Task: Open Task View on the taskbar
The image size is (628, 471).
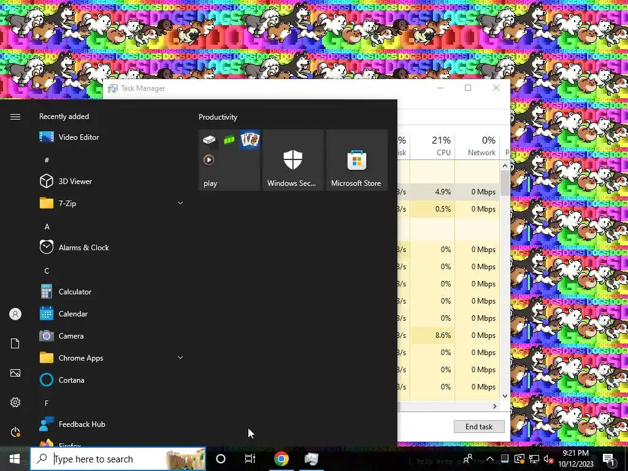Action: pyautogui.click(x=250, y=459)
